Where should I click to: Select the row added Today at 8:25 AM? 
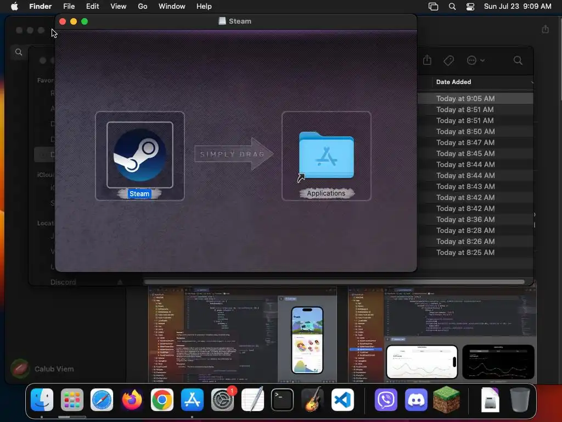tap(475, 252)
